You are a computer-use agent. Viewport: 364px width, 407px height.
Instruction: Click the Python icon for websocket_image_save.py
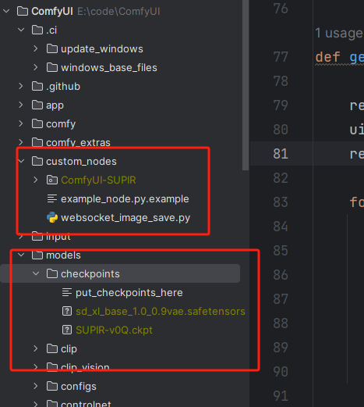52,217
